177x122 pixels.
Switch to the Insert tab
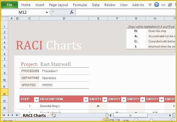(40, 5)
